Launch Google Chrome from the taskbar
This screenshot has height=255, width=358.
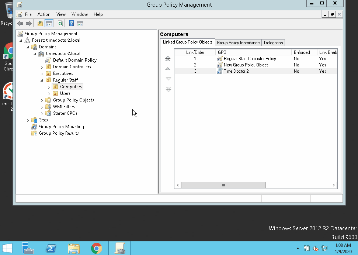pos(97,248)
